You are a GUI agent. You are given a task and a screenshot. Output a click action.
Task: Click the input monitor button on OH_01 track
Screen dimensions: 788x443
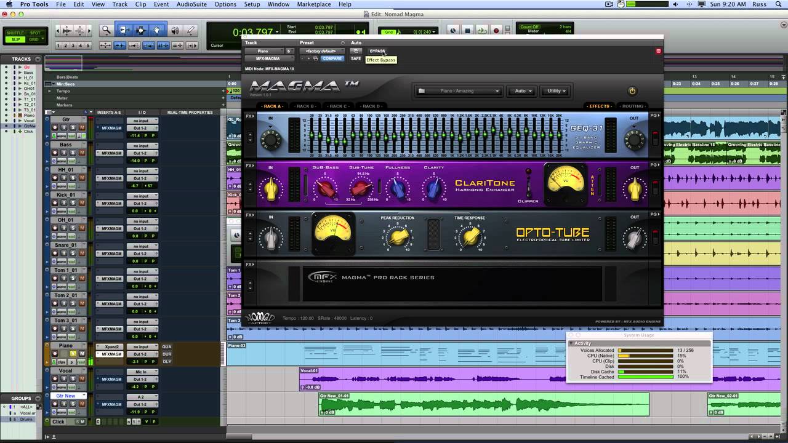64,228
